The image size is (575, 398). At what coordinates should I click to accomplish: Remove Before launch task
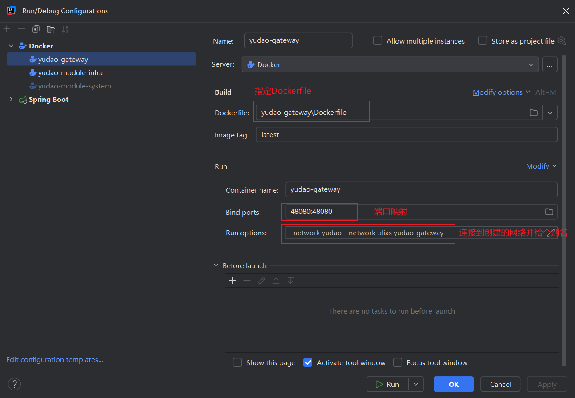click(x=247, y=281)
